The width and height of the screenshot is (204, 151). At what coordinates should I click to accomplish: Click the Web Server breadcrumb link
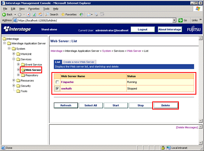point(134,51)
